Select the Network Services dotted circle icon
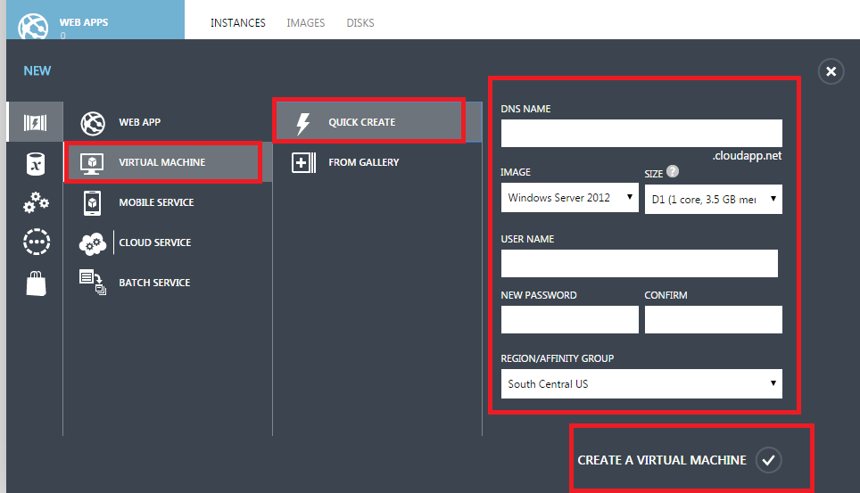 pos(37,242)
